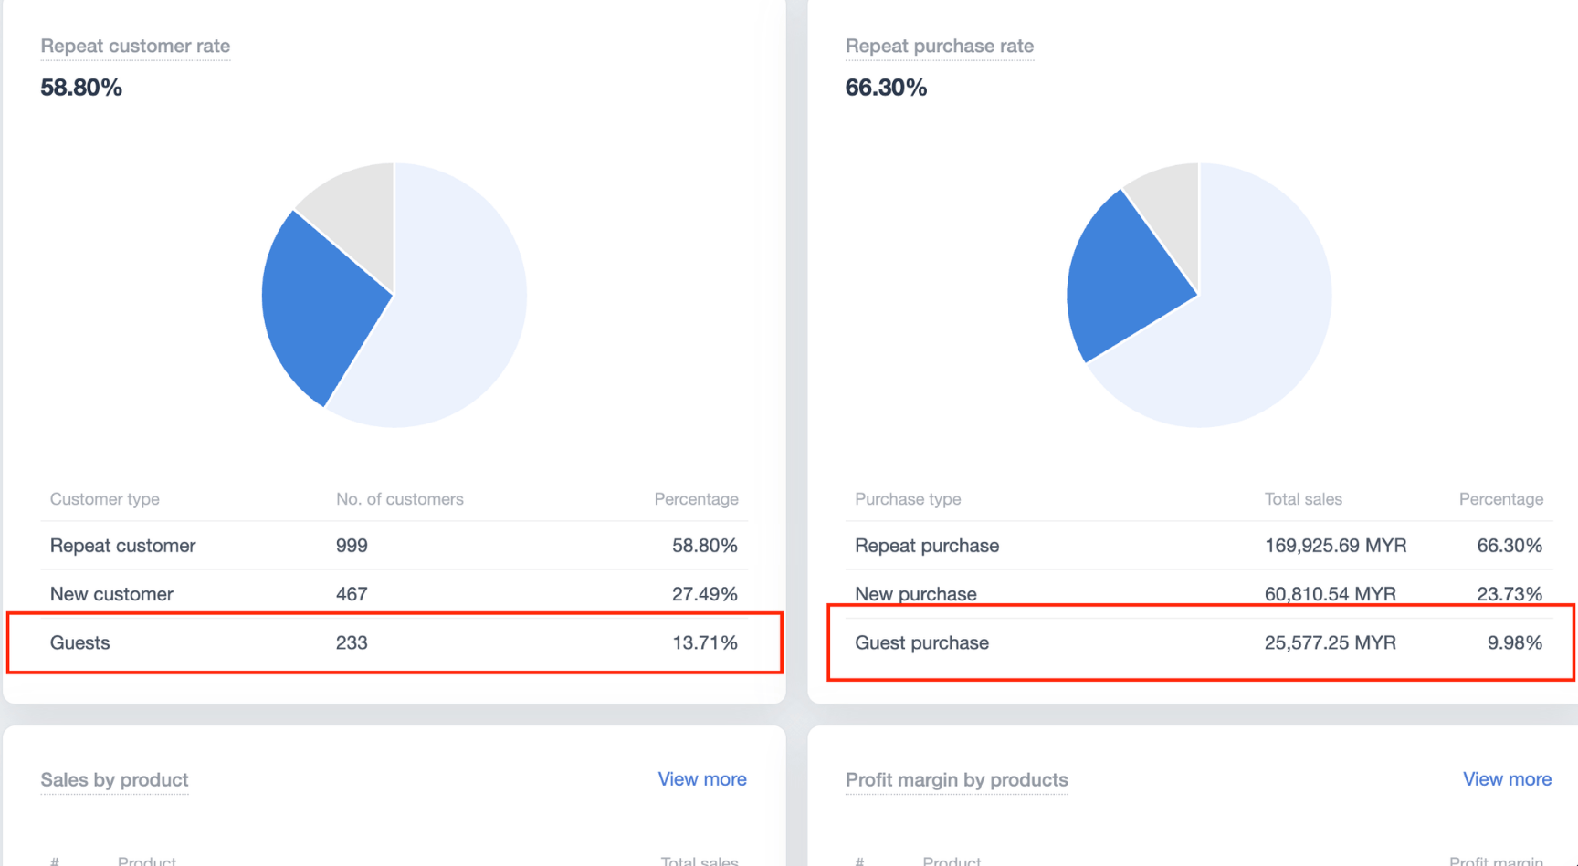Viewport: 1578px width, 866px height.
Task: Click the Guests row showing 233
Action: (x=394, y=642)
